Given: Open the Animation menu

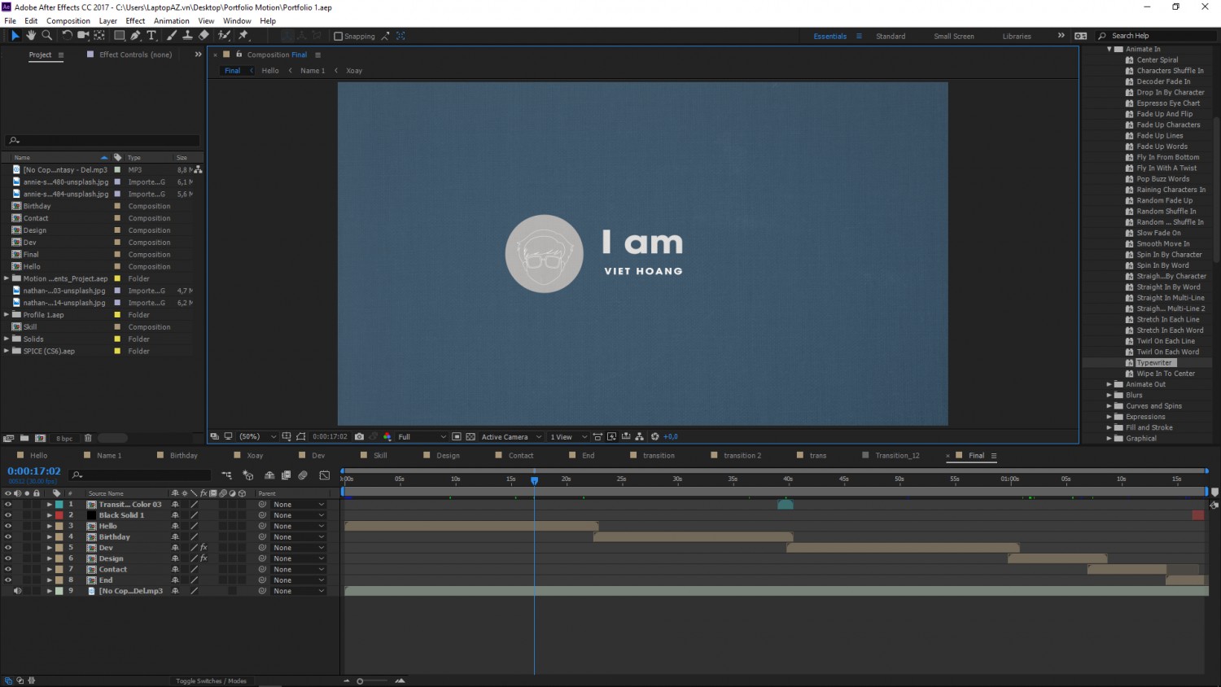Looking at the screenshot, I should 172,21.
